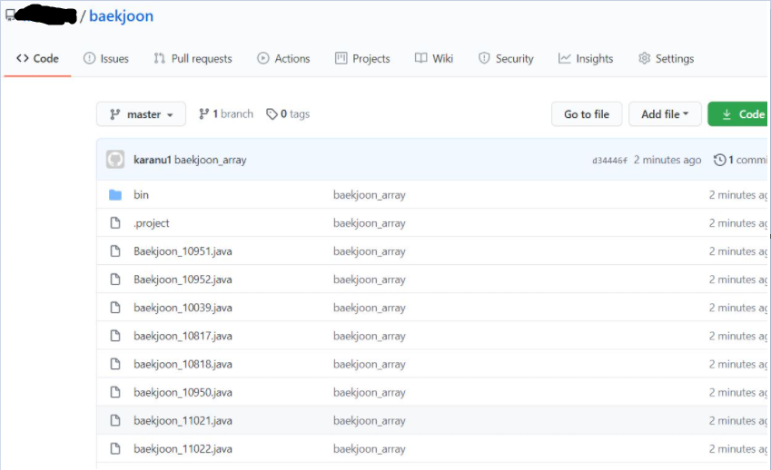Click the file icon beside Baekjoon_10951.java

(115, 251)
